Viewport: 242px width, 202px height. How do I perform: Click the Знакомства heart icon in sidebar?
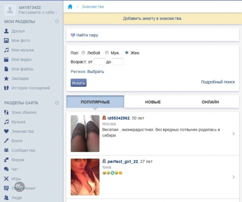click(x=6, y=131)
